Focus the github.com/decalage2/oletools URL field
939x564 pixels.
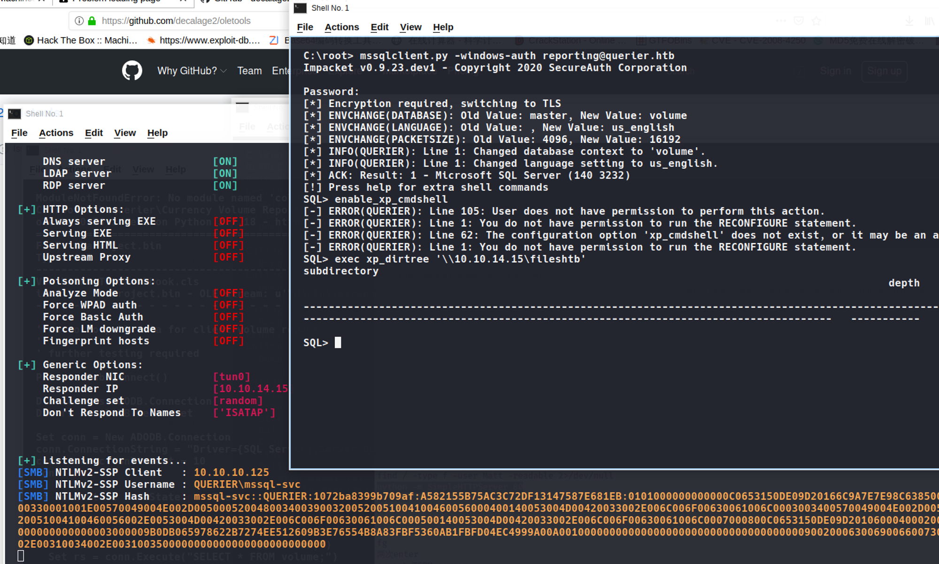pos(176,21)
